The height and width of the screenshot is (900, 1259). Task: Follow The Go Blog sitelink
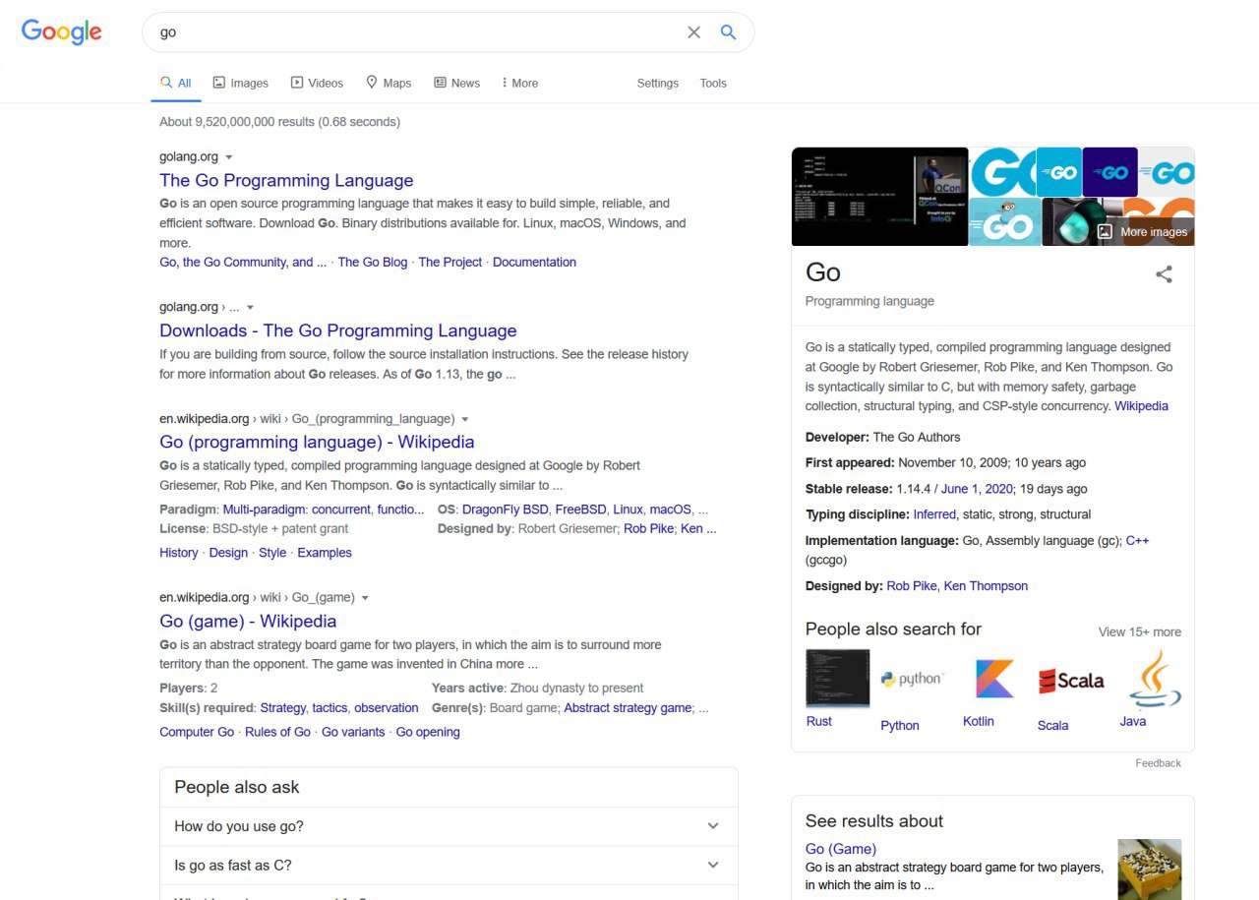coord(373,263)
